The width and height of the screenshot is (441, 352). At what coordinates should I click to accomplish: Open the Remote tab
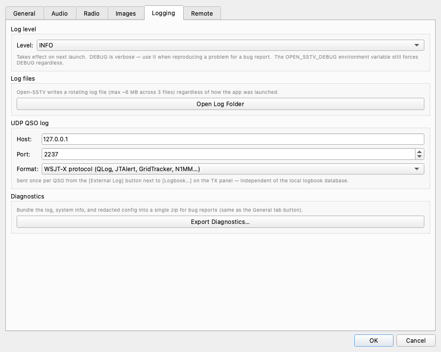[x=202, y=13]
